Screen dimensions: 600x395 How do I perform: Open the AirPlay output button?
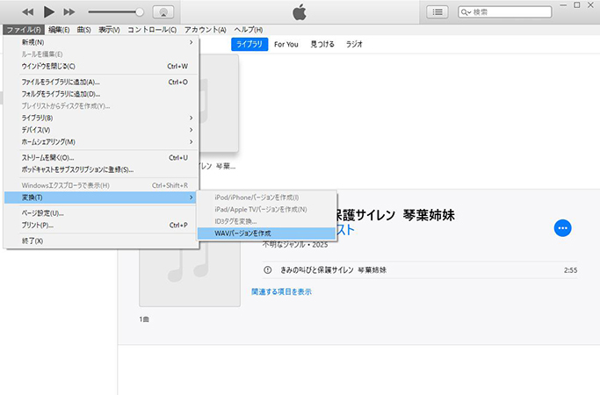tap(163, 12)
